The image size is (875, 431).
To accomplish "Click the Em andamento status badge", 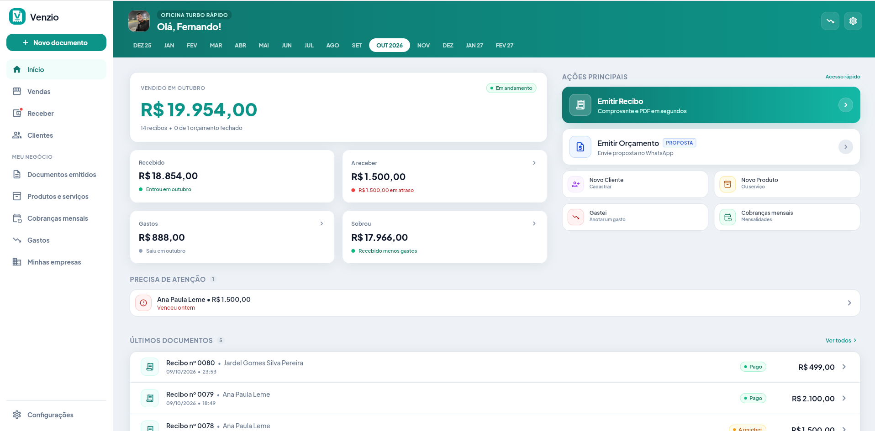I will point(511,88).
